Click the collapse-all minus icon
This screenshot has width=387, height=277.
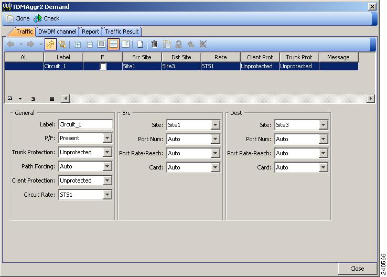[90, 45]
